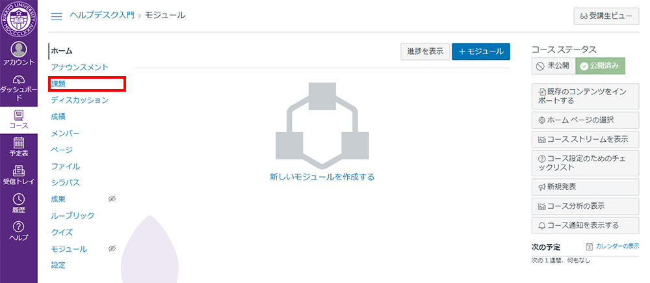
Task: Click the カレンダーの表示 link
Action: point(612,247)
